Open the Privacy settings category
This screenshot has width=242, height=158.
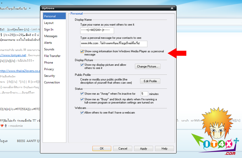click(x=49, y=69)
